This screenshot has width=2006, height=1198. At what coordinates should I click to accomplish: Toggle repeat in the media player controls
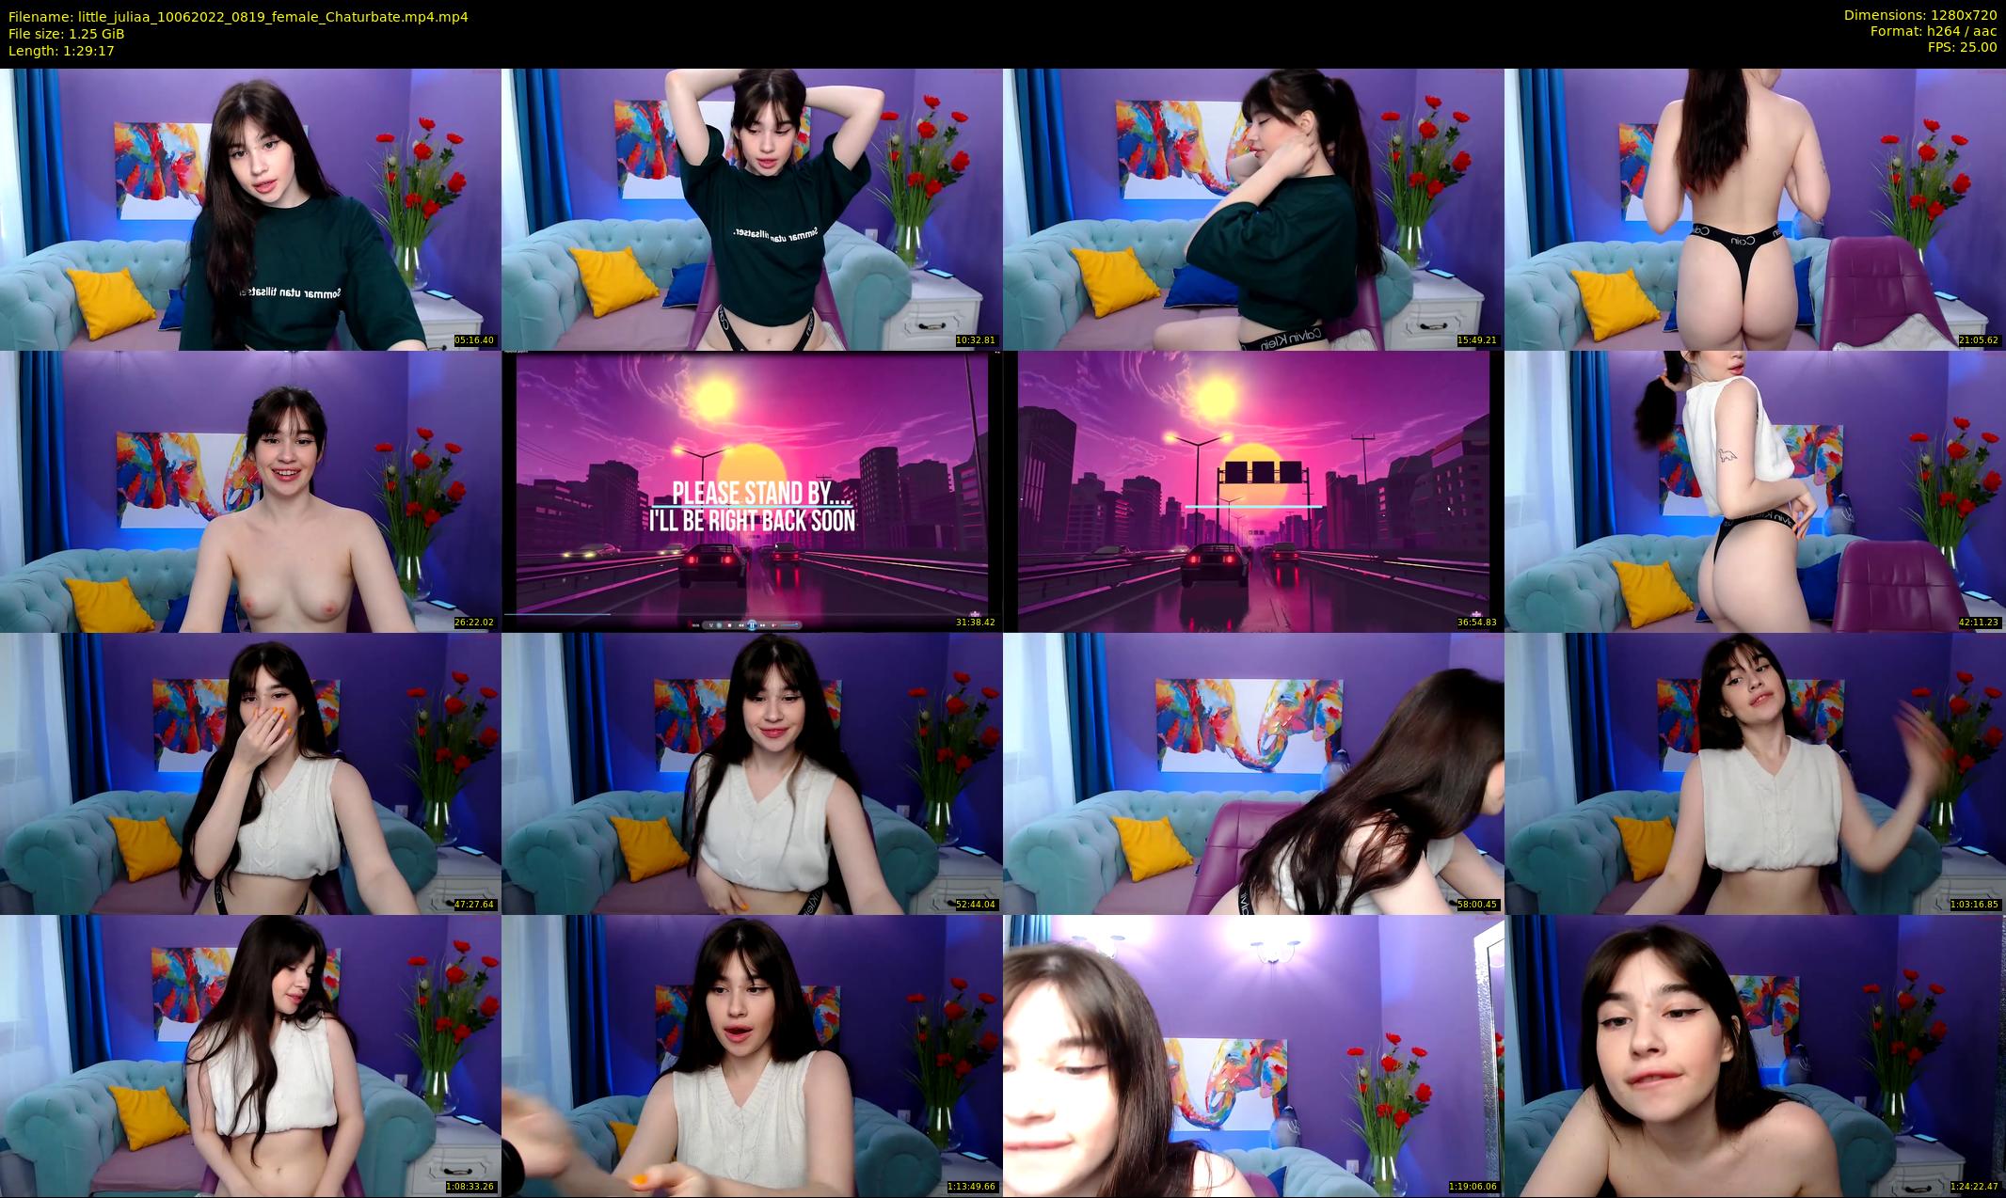[x=719, y=625]
